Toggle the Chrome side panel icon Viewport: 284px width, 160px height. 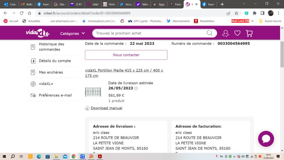[x=262, y=13]
